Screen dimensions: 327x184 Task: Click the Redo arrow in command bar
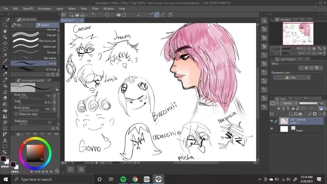[100, 15]
